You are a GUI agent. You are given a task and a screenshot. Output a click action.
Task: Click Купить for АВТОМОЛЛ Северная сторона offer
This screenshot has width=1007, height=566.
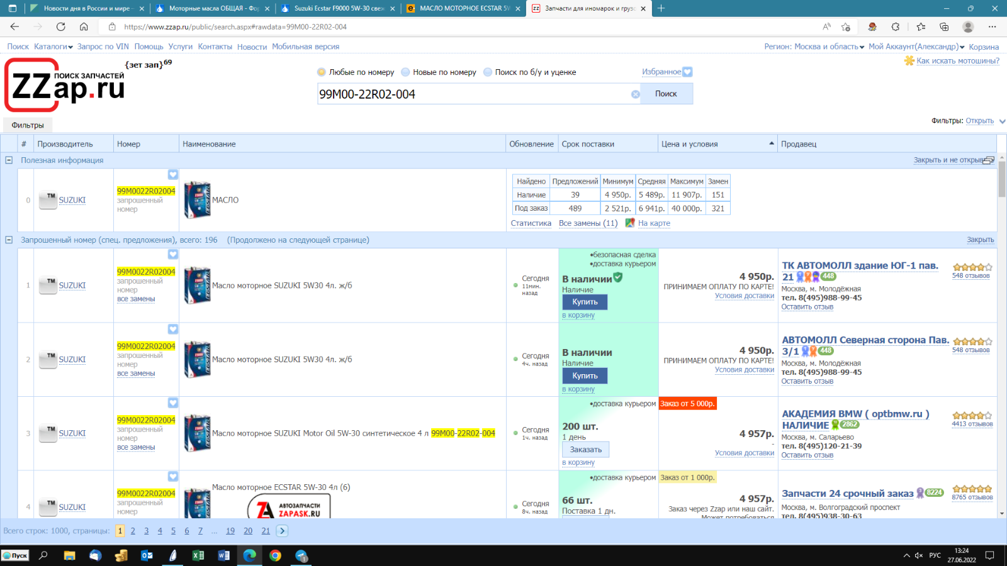[585, 375]
